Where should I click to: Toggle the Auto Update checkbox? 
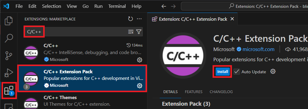(237, 72)
